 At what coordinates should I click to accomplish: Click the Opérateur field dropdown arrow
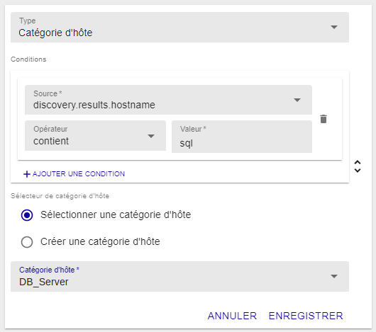tap(151, 136)
